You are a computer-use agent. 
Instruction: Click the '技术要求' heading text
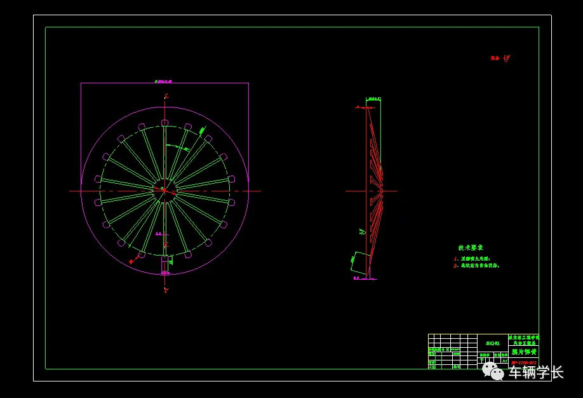tap(471, 247)
